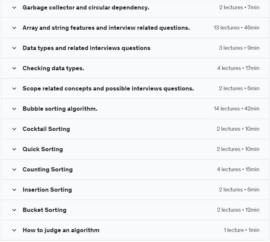Open the Quick Sorting section title

click(x=43, y=149)
